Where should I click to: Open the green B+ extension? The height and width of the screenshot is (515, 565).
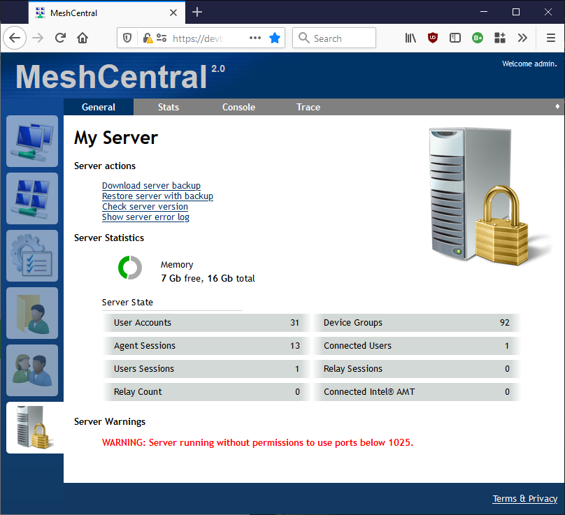pos(478,38)
